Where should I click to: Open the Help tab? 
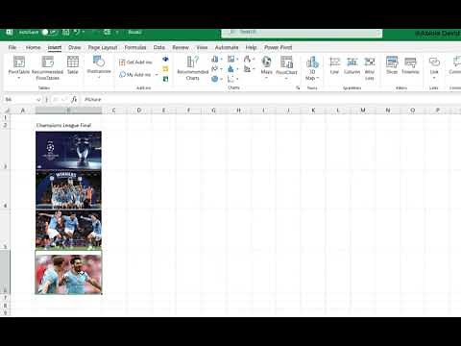(252, 47)
